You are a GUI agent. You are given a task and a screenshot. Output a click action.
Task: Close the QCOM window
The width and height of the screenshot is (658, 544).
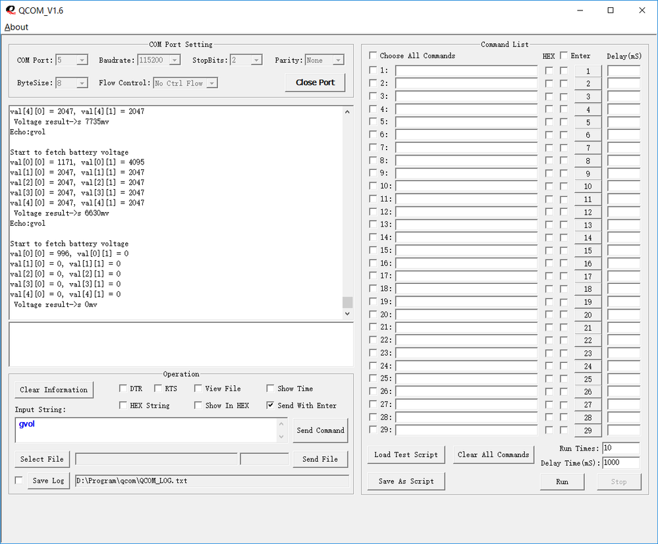(642, 11)
